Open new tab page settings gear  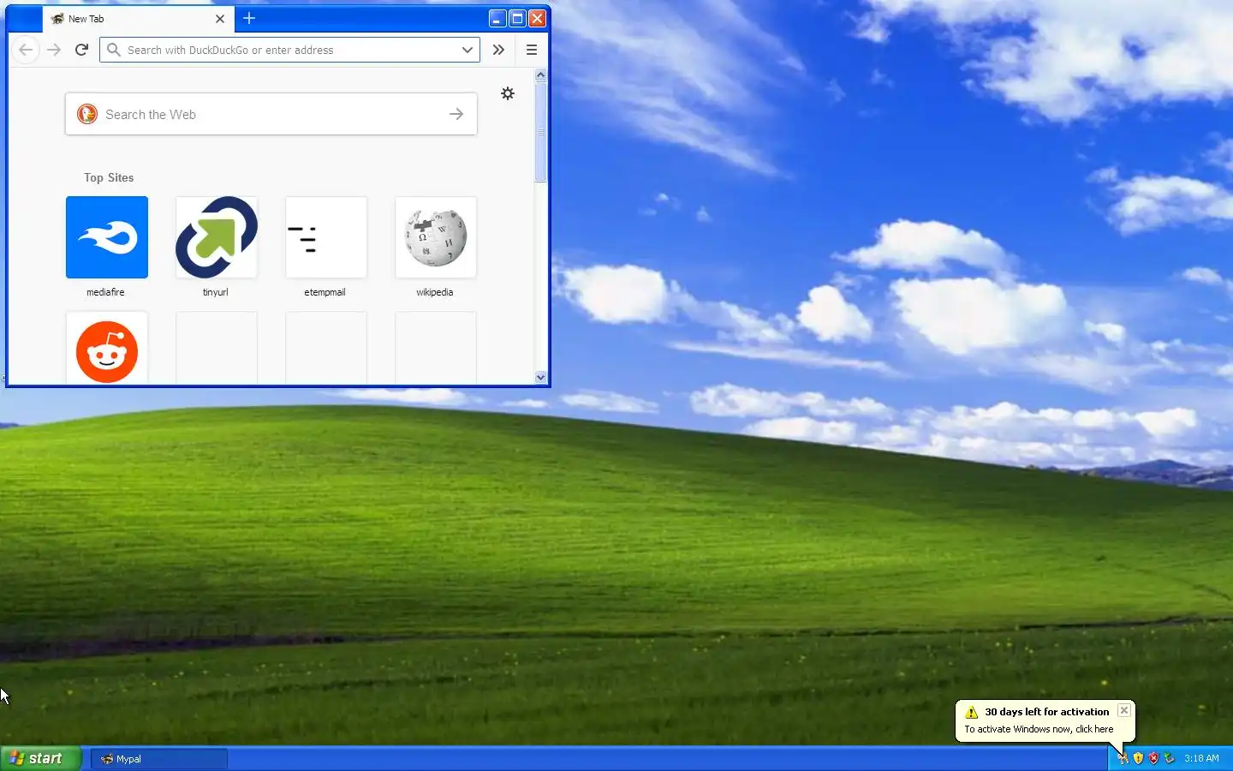508,93
